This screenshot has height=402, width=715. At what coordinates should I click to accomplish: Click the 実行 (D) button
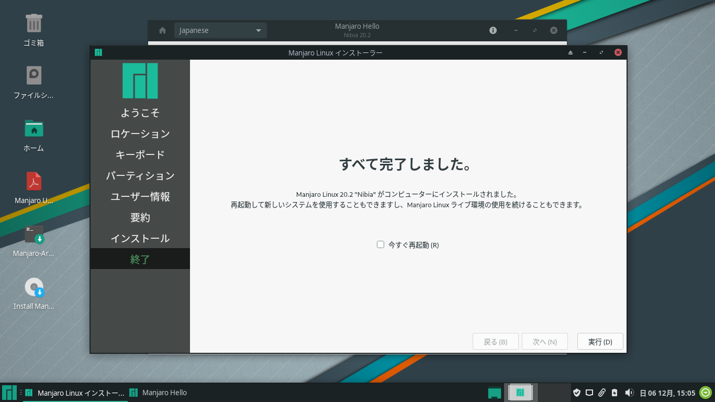tap(600, 341)
